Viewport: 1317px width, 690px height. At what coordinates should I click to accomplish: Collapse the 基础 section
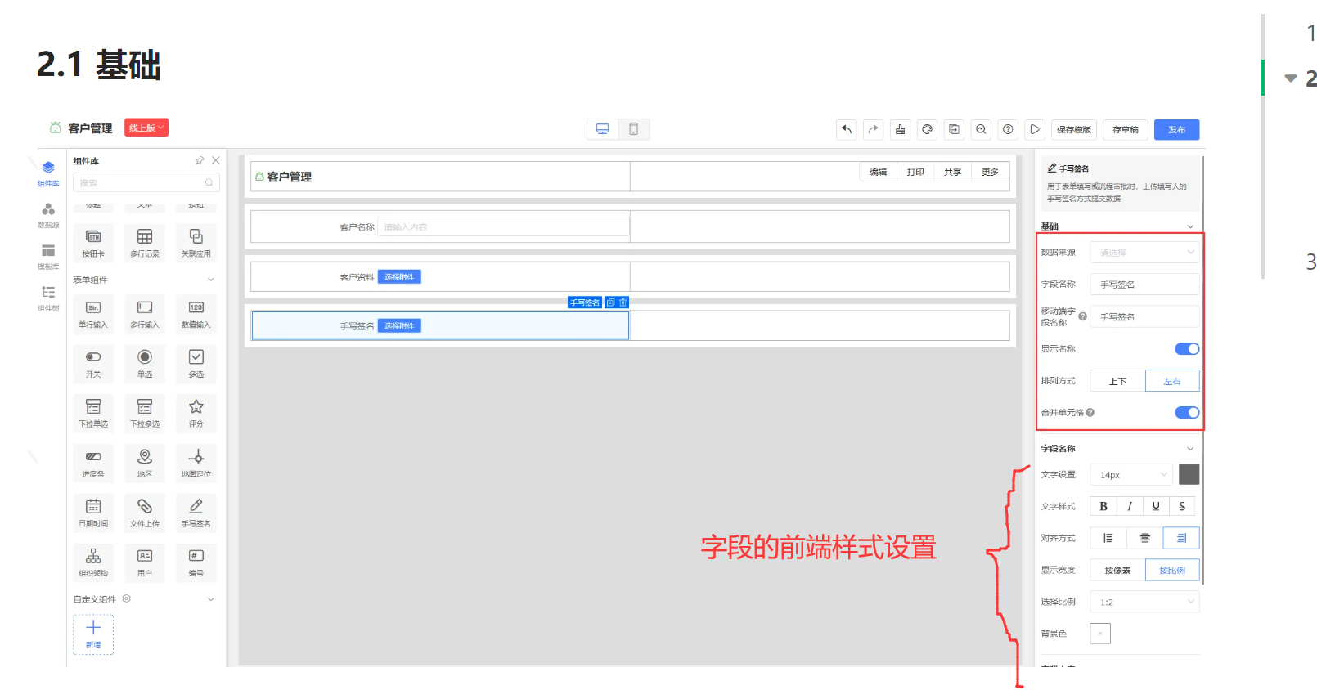coord(1190,226)
